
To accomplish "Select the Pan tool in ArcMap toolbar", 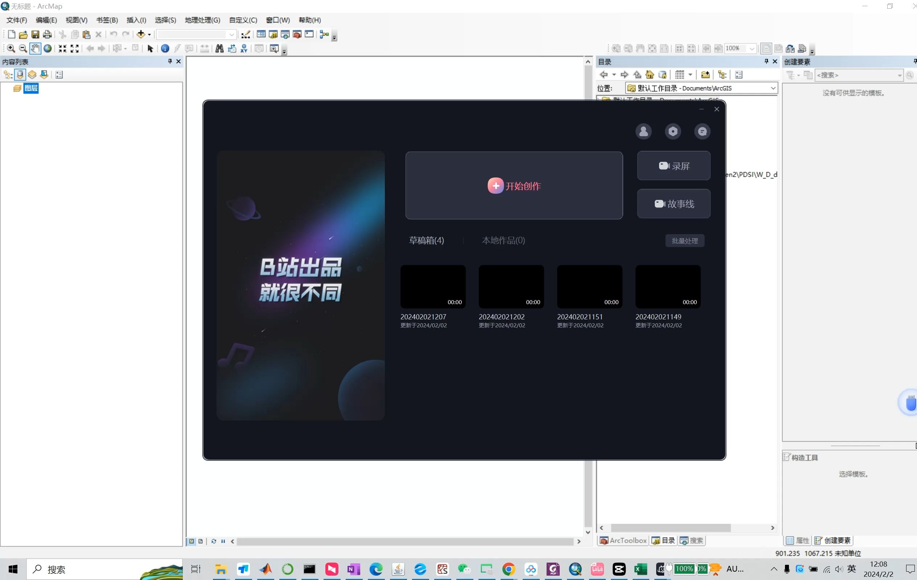I will [35, 49].
